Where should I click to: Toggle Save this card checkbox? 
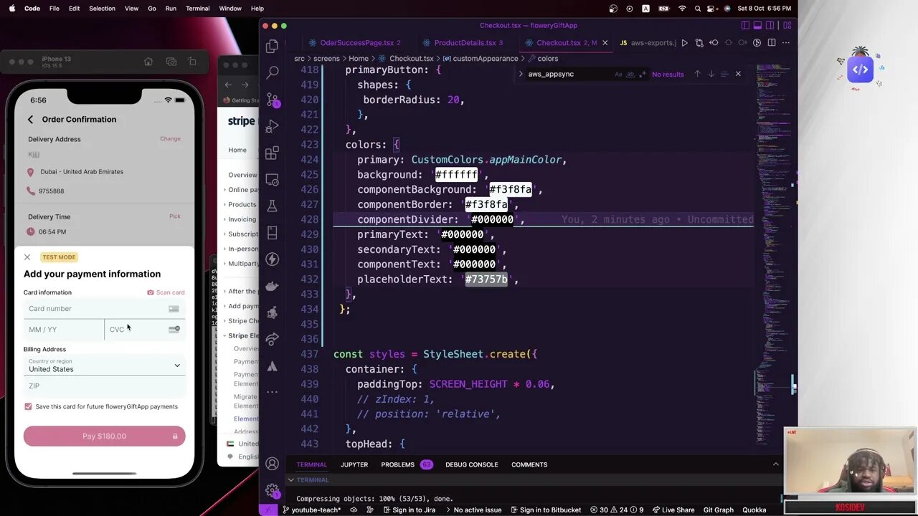pos(28,406)
